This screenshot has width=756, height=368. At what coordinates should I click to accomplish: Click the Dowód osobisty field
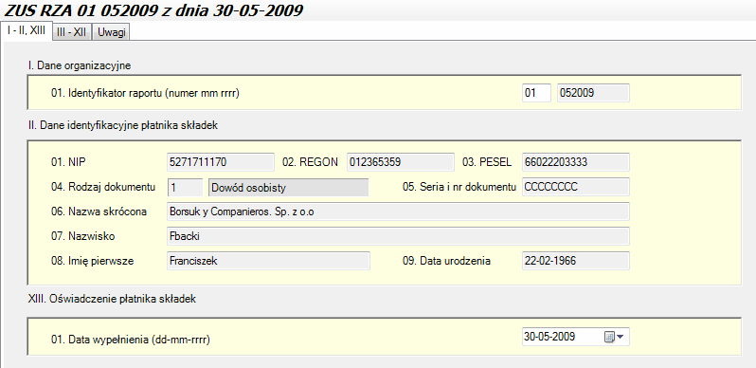pos(288,188)
